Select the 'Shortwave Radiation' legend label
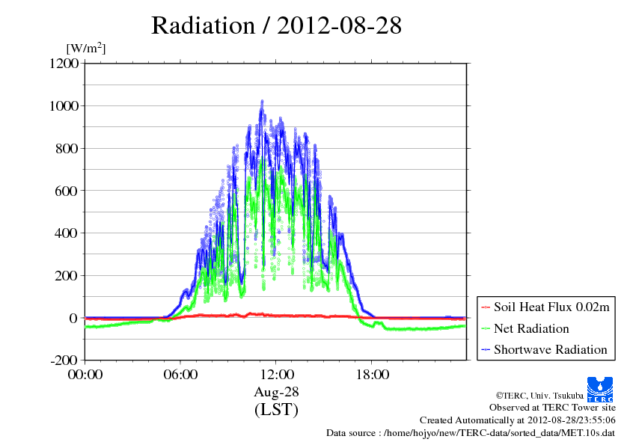The image size is (630, 445). pos(551,350)
